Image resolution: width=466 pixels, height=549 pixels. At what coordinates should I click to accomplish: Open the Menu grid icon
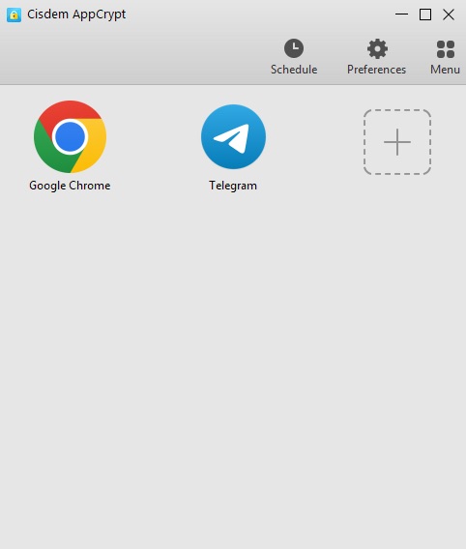pos(446,49)
